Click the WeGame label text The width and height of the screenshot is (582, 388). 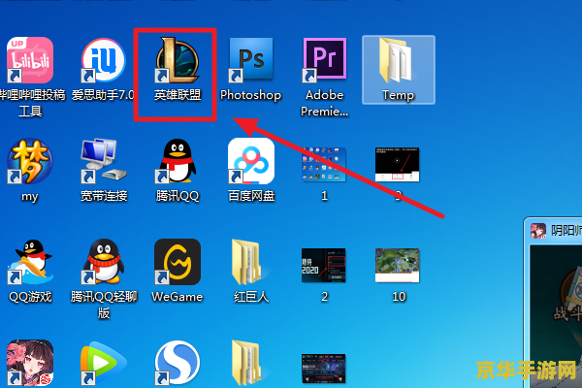(178, 297)
